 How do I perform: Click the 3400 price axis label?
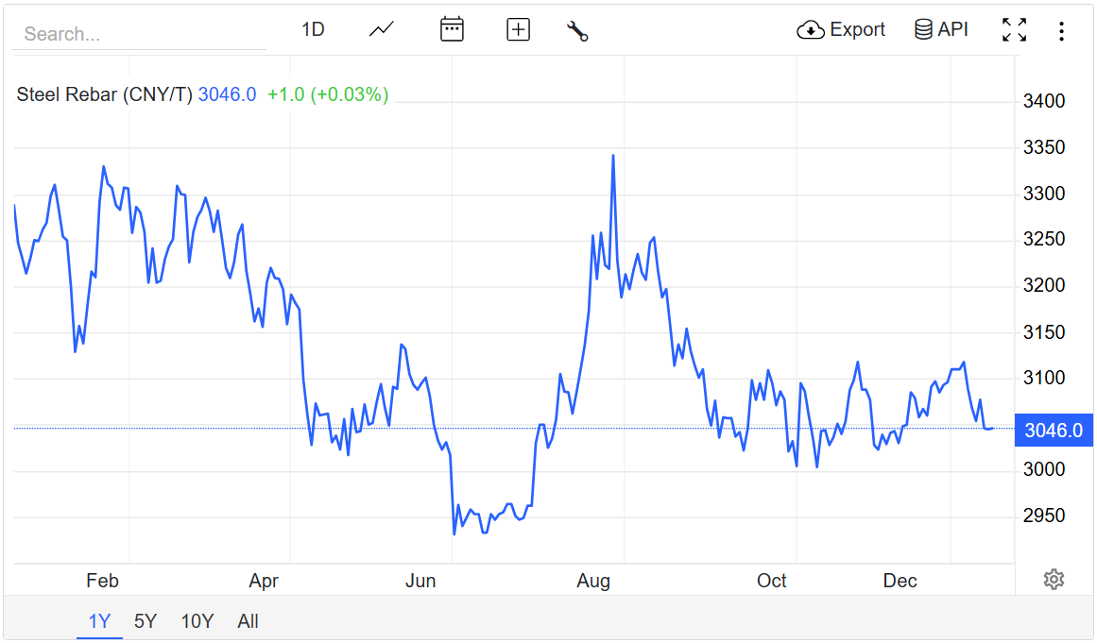click(1044, 101)
